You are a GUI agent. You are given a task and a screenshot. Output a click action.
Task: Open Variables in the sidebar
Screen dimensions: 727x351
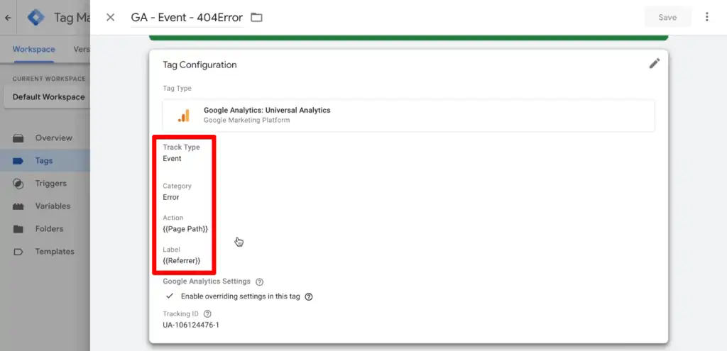tap(53, 206)
